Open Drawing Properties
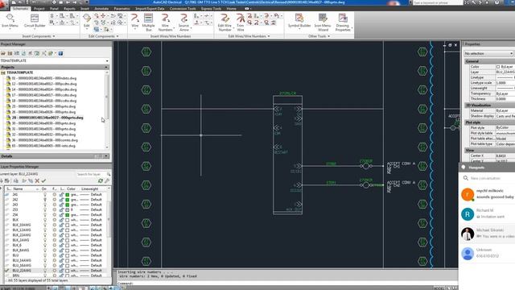Image resolution: width=515 pixels, height=290 pixels. tap(343, 23)
